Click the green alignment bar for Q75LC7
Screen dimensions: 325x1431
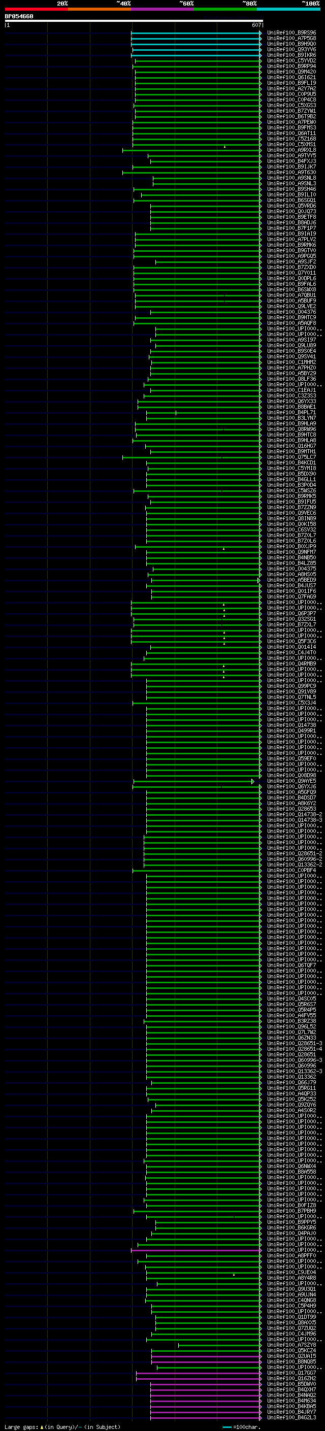tap(191, 457)
